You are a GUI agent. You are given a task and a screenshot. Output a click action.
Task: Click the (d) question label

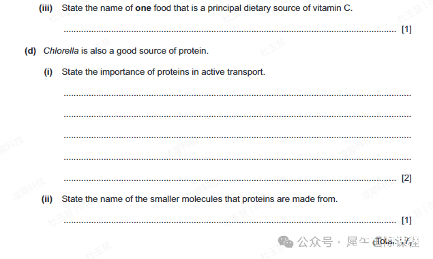tap(31, 51)
